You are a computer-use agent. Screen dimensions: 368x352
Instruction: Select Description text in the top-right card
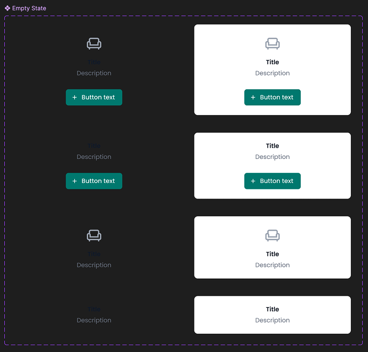tap(272, 73)
